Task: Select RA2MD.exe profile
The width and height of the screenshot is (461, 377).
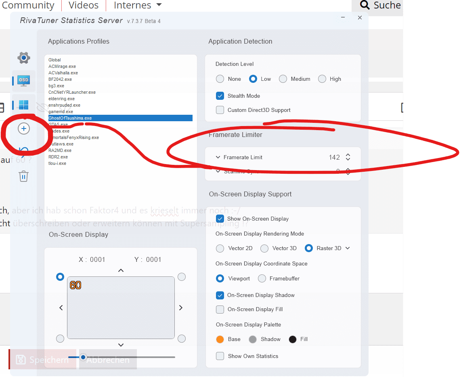Action: click(60, 150)
